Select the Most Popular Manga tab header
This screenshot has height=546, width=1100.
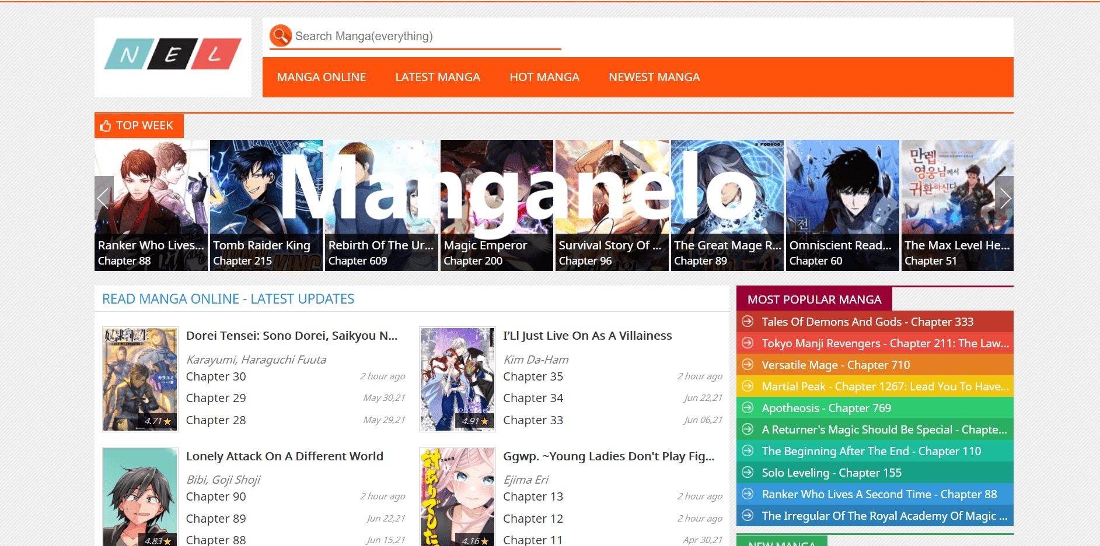coord(814,300)
